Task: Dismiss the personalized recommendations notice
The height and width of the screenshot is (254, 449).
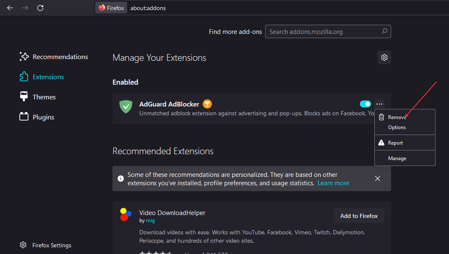Action: click(378, 179)
